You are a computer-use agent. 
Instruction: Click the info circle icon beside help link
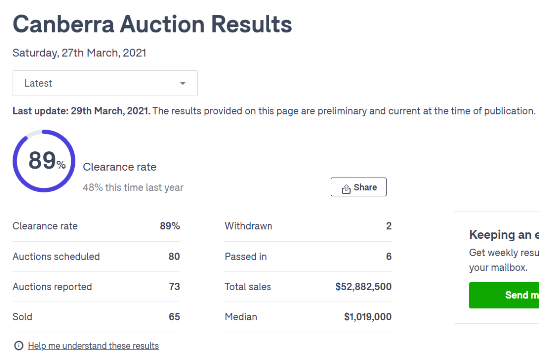[19, 345]
